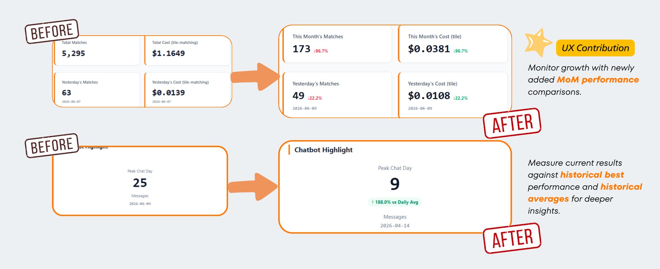Open the 'This Month's Matches' card

[337, 44]
